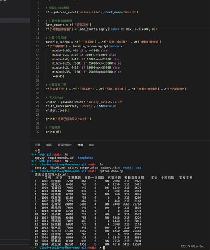Click the 'static' folder in the terminal listing
Viewport: 210px width, 250px height.
128,168
